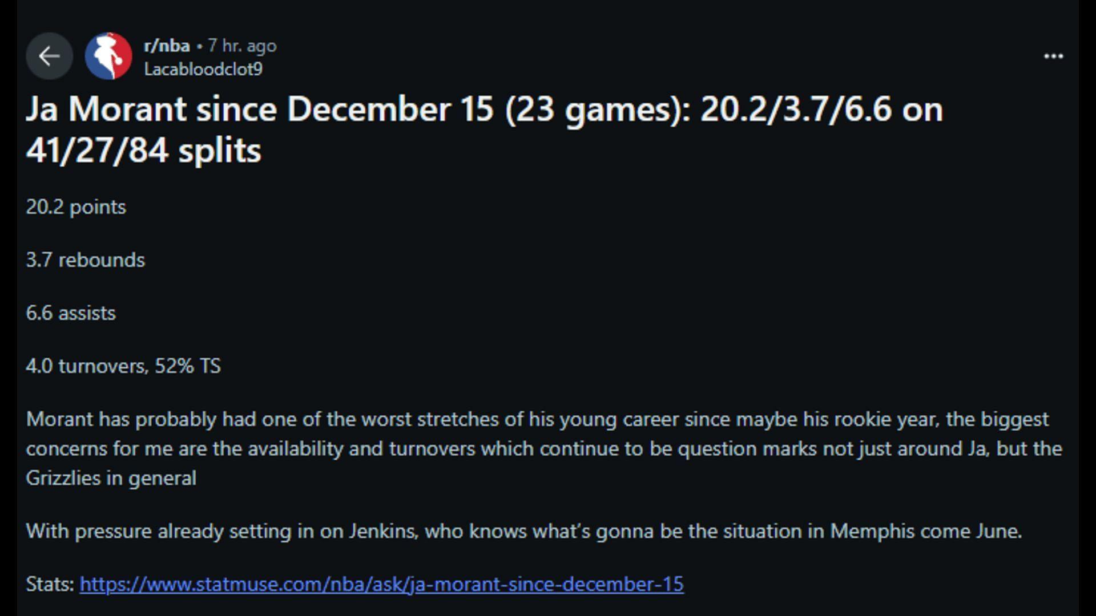Image resolution: width=1096 pixels, height=616 pixels.
Task: Click the username Lacabloodclot9
Action: 203,71
